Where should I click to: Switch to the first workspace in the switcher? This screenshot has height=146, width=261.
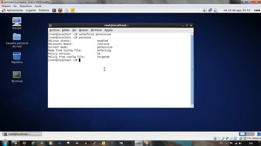(243, 134)
